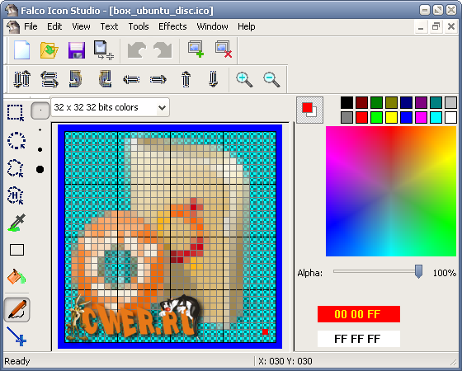Select the freehand lasso selection tool
The width and height of the screenshot is (462, 371).
[x=16, y=168]
